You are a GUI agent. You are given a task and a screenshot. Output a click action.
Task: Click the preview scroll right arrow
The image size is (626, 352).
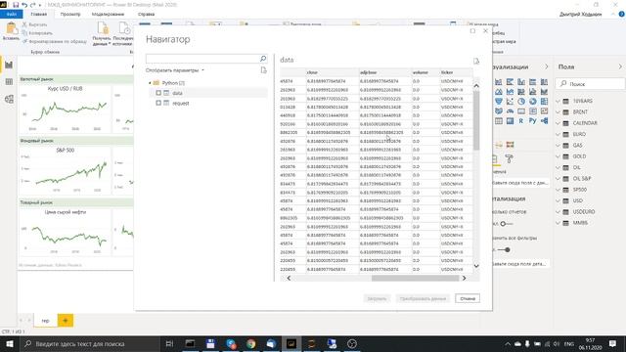point(464,278)
